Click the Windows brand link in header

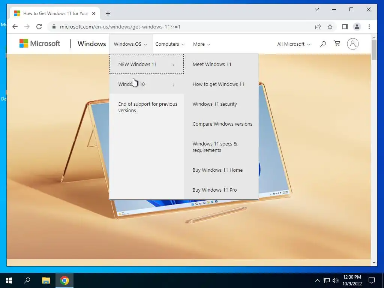(x=91, y=43)
